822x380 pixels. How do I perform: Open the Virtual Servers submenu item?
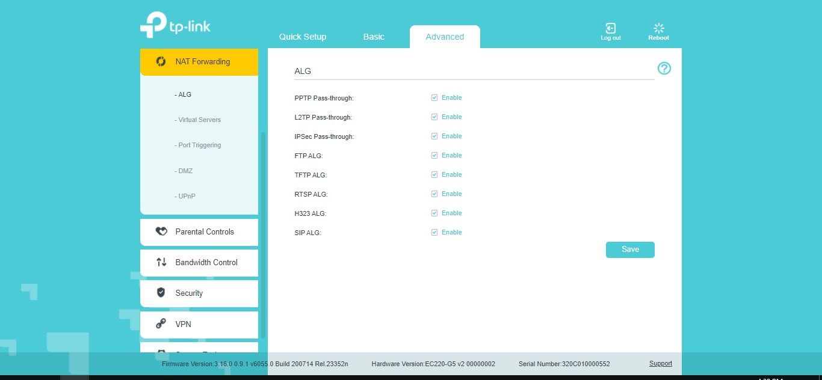[x=199, y=120]
